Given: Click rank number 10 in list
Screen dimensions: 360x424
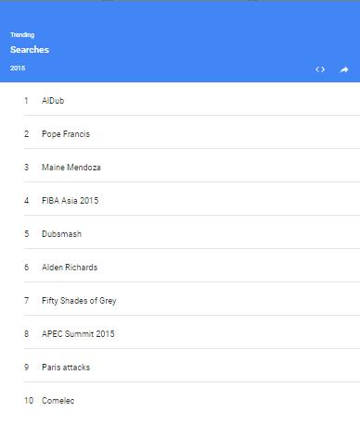Looking at the screenshot, I should coord(29,401).
